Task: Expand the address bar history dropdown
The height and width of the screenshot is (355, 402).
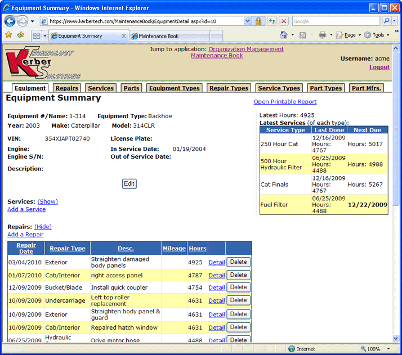Action: point(247,21)
